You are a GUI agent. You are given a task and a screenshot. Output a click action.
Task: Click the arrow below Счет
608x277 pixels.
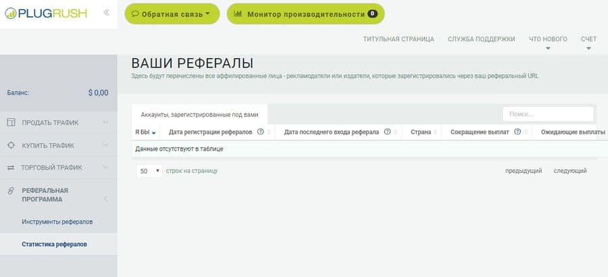[x=588, y=49]
